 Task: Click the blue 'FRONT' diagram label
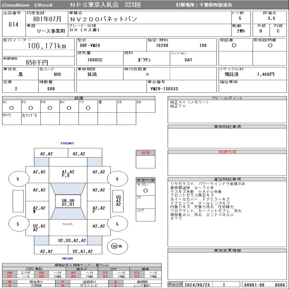coord(68,143)
